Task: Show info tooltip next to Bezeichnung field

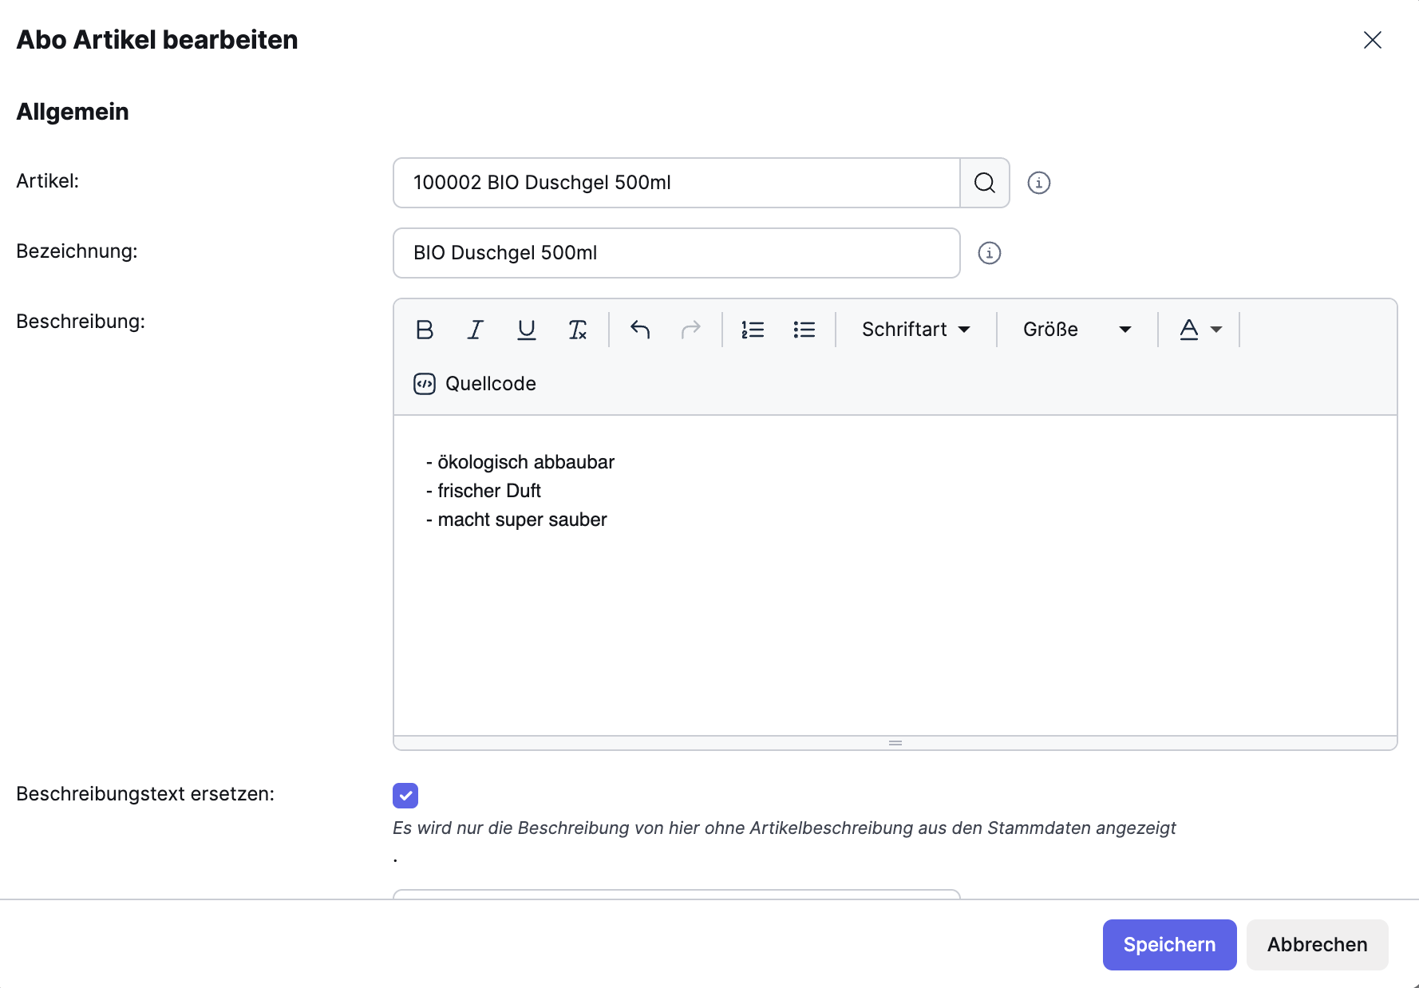Action: tap(989, 253)
